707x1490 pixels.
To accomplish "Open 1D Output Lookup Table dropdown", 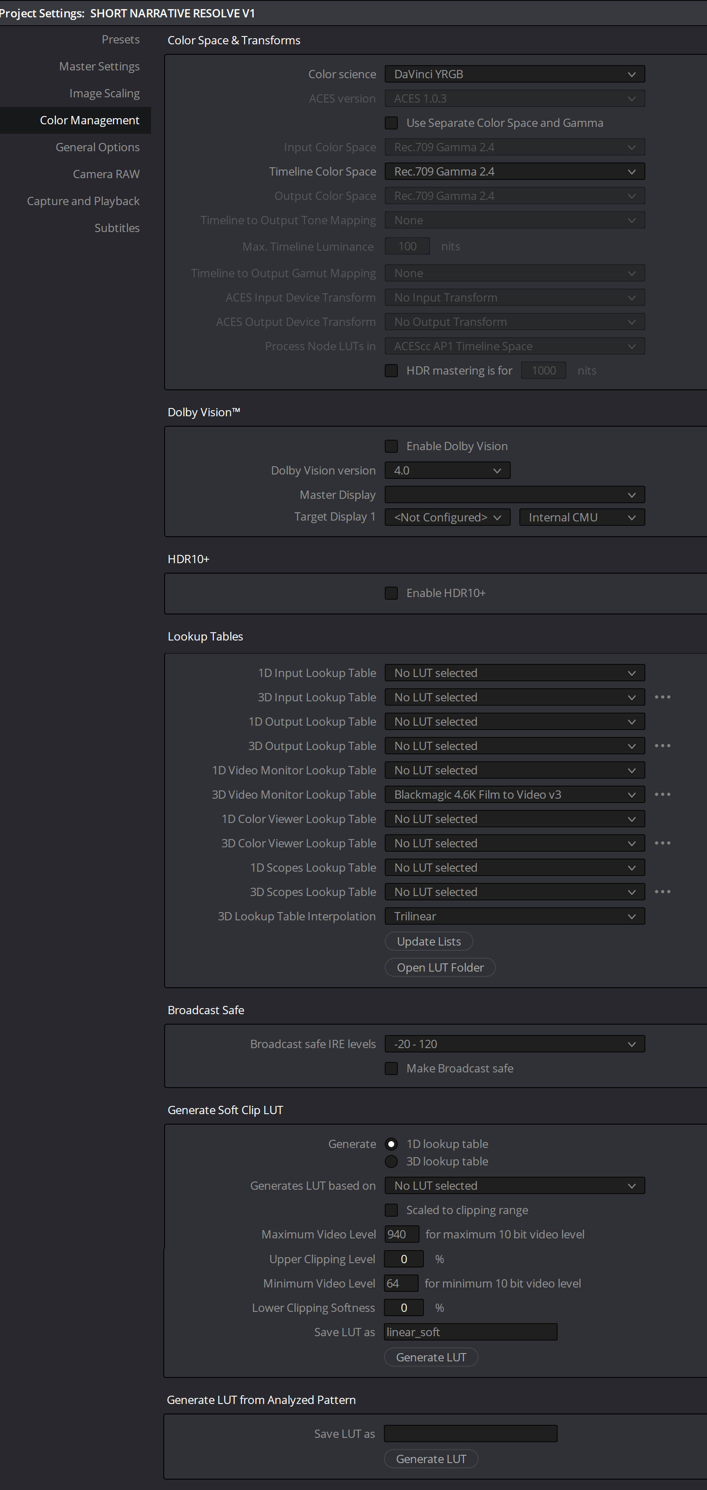I will click(515, 721).
